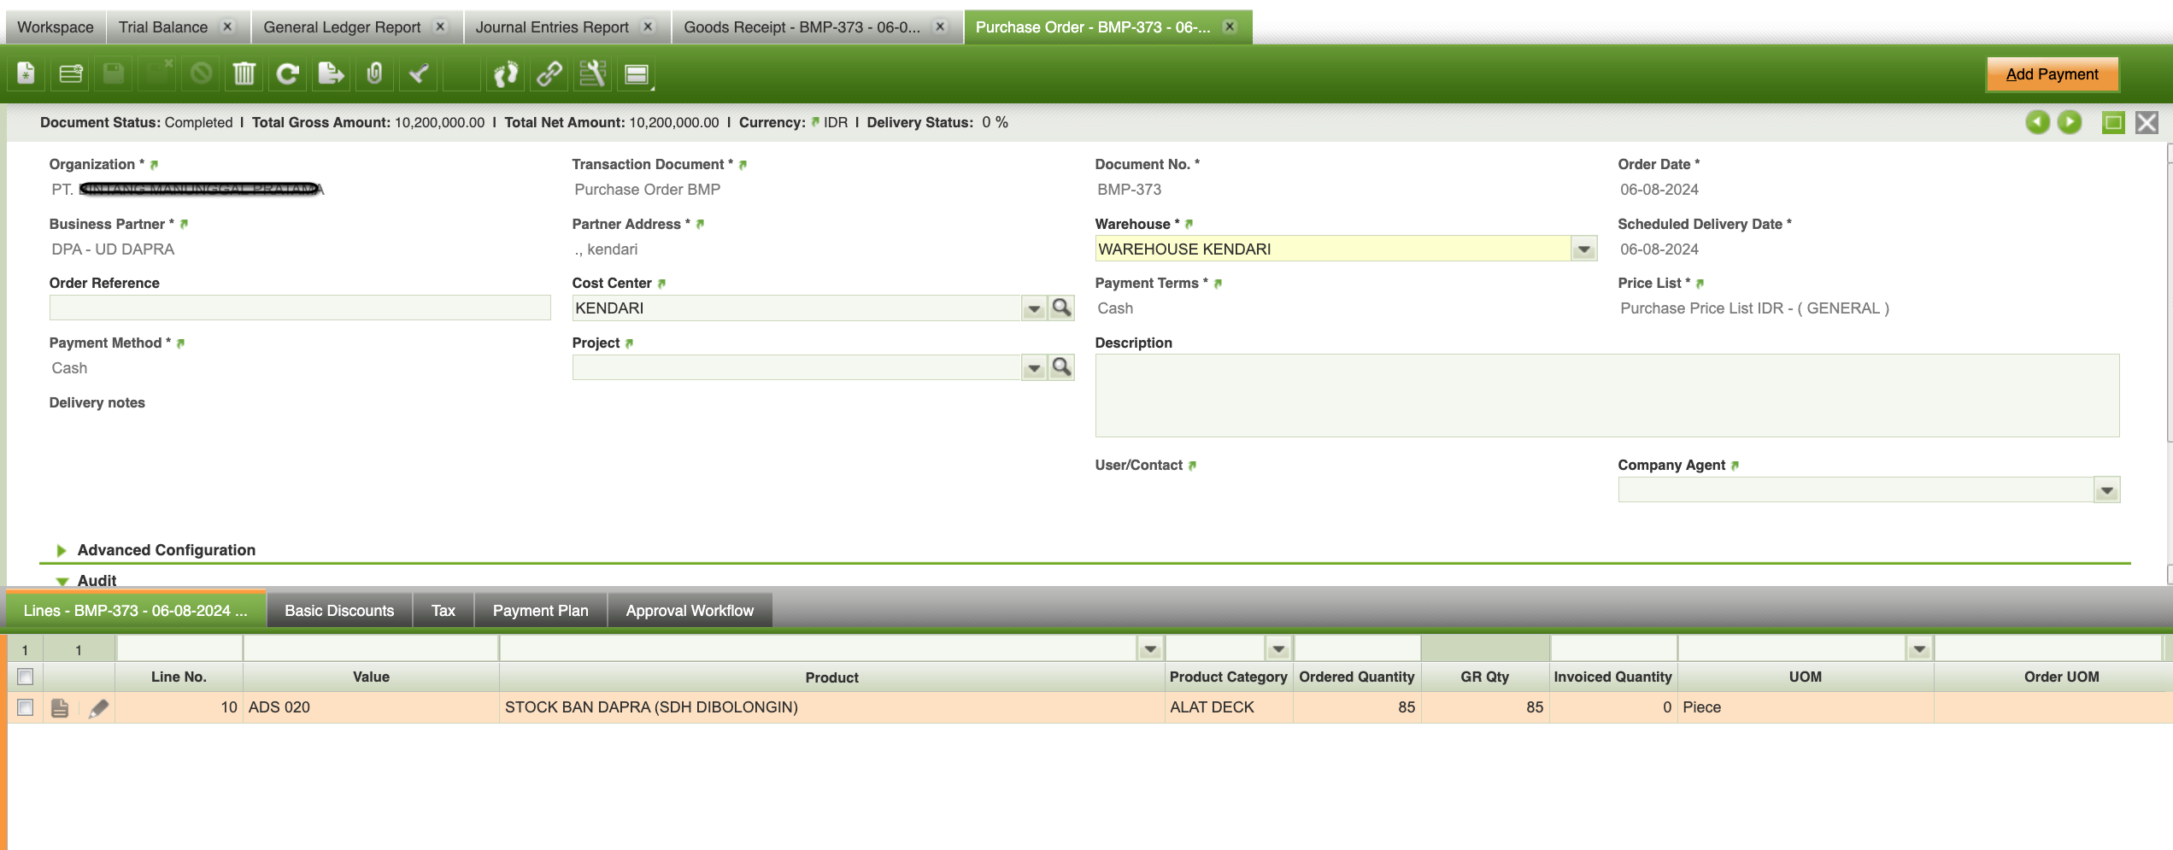Expand the Cost Center dropdown arrow
The width and height of the screenshot is (2173, 850).
tap(1034, 308)
